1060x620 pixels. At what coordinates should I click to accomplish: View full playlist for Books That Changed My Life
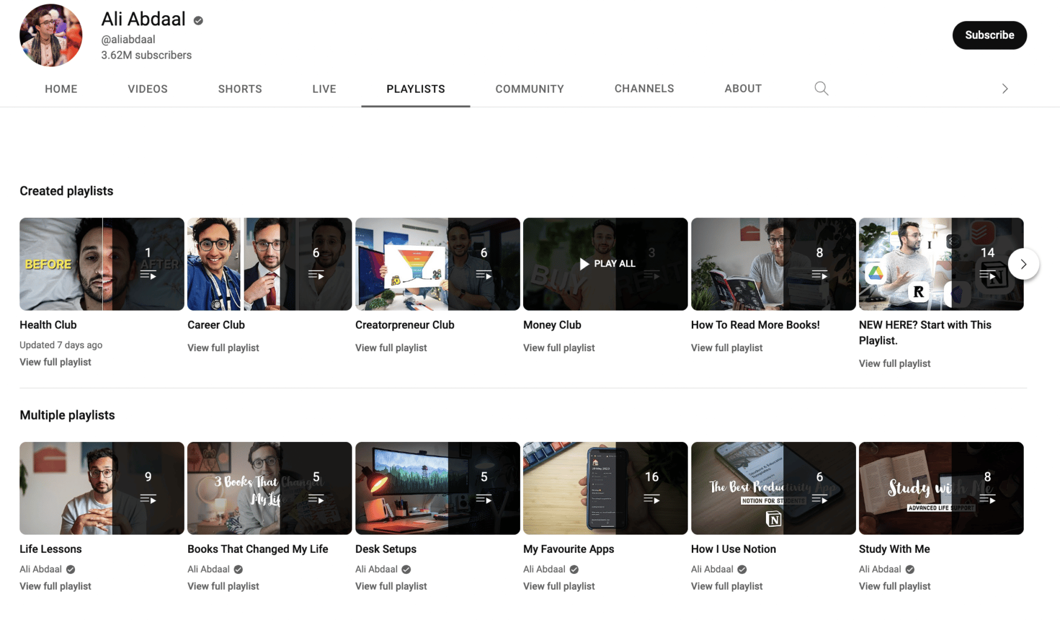[x=223, y=586]
